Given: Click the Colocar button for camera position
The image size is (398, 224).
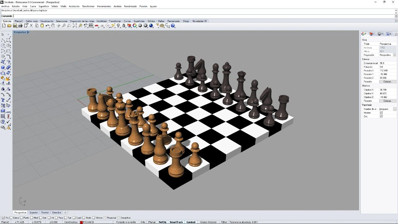Looking at the screenshot, I should pos(387,82).
